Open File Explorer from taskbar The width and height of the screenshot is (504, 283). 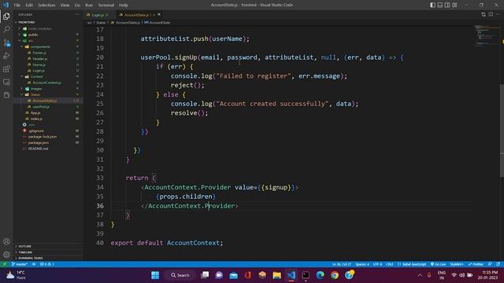(x=276, y=275)
